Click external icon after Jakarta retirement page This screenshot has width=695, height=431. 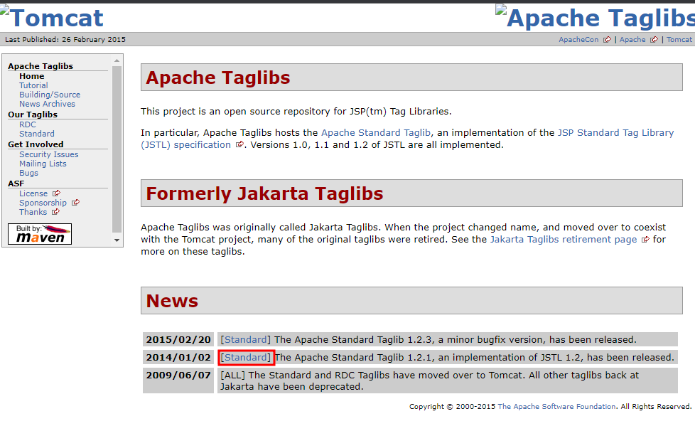point(645,240)
